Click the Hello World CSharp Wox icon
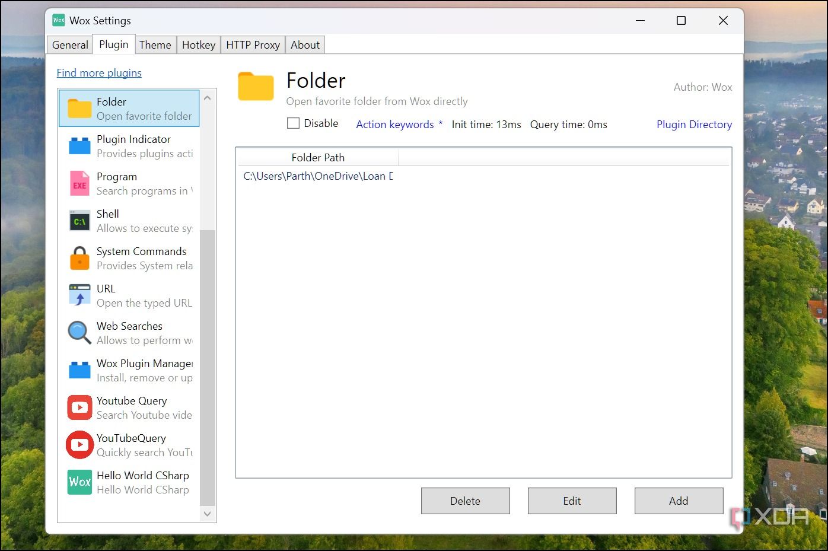This screenshot has width=828, height=551. point(79,482)
